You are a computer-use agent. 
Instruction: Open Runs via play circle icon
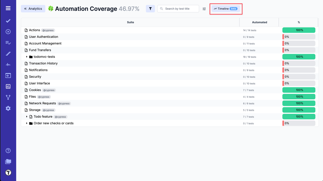(8, 32)
